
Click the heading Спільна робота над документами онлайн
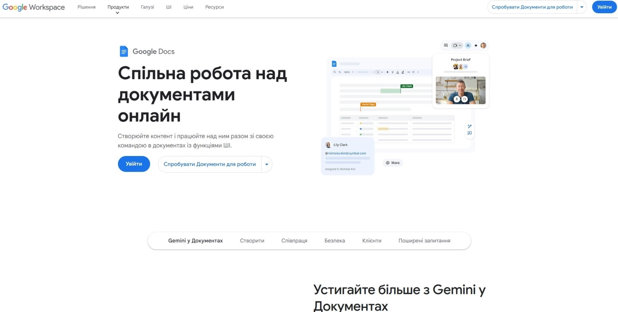[202, 95]
